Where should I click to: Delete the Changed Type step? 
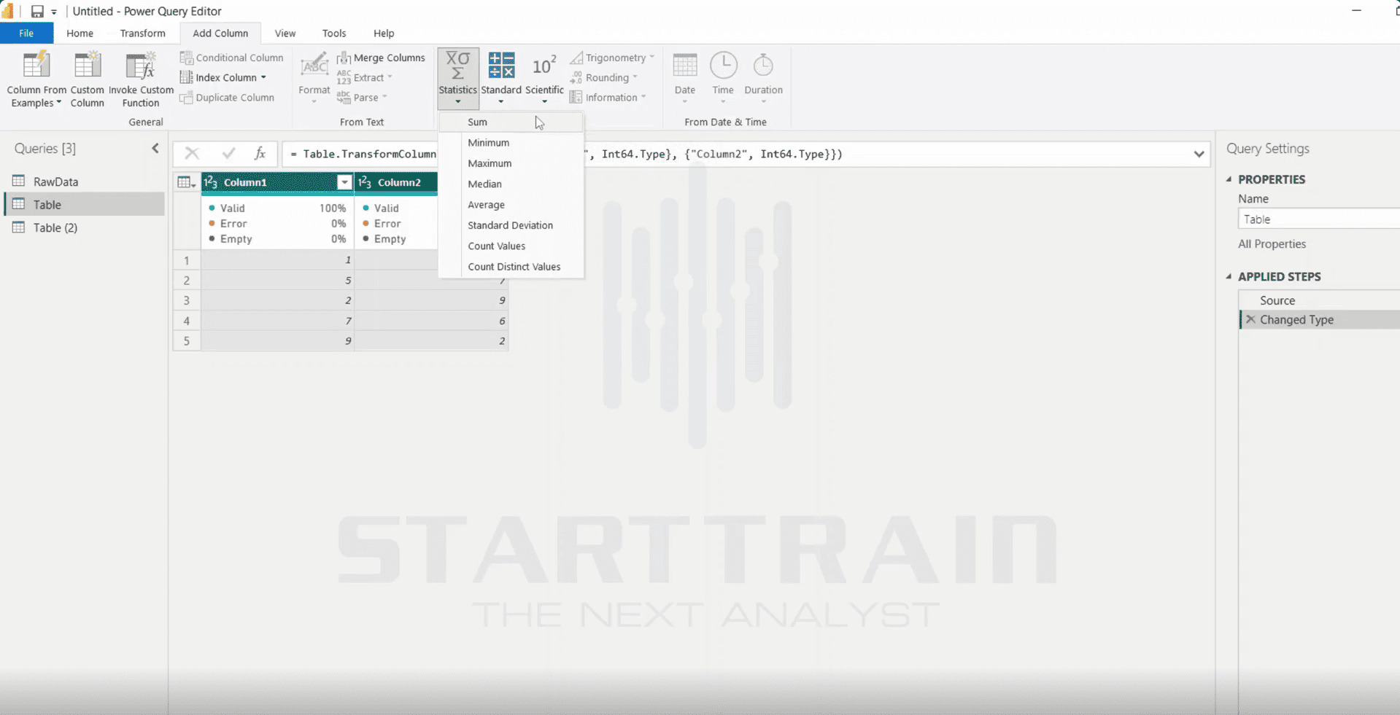[1250, 319]
